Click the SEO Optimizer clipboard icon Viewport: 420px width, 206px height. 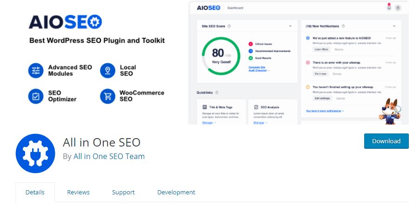[x=36, y=96]
